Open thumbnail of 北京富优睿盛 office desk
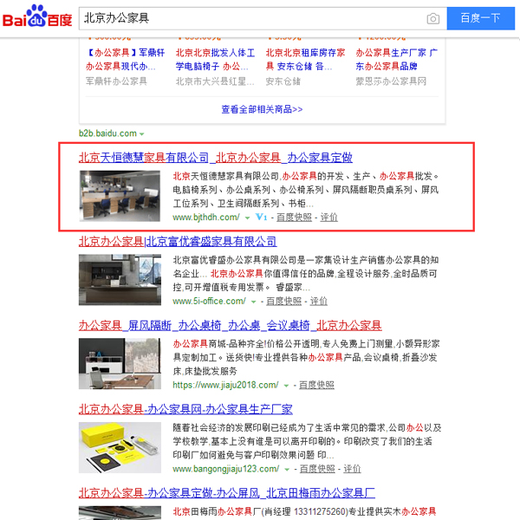Viewport: 520px width, 520px height. pyautogui.click(x=122, y=281)
